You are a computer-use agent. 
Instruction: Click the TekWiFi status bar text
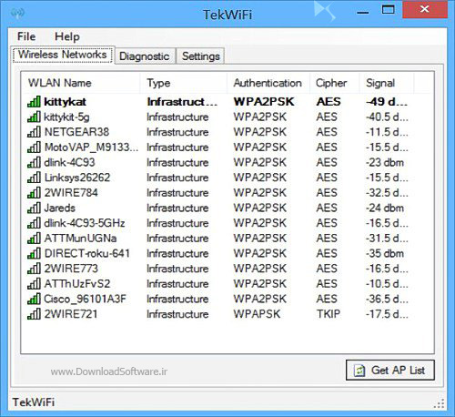(34, 402)
